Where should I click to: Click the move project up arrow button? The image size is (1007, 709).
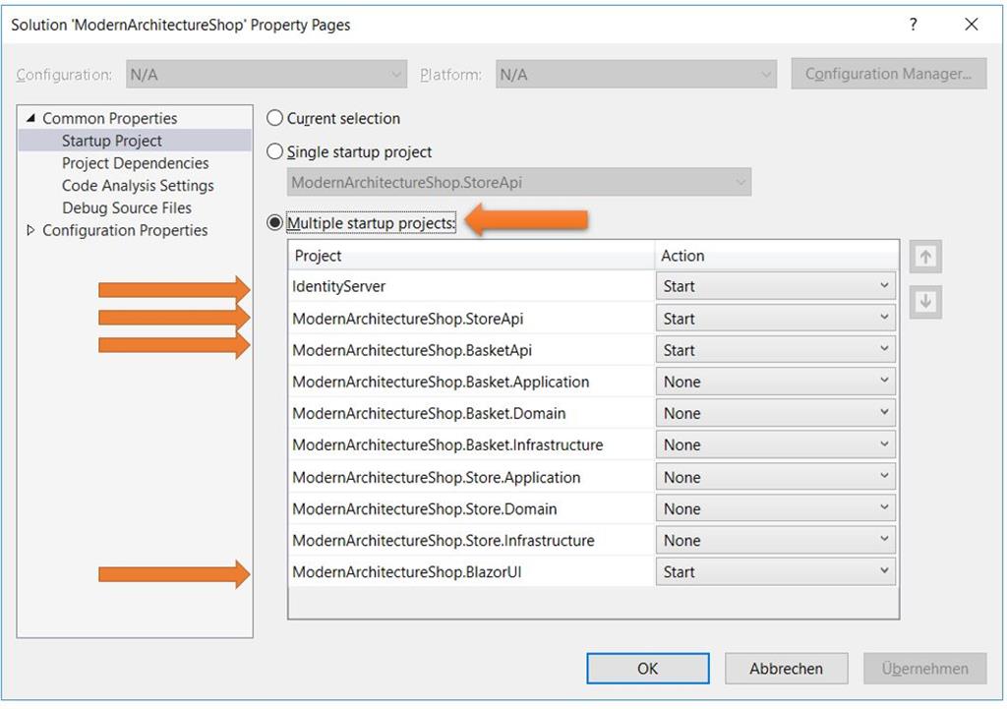(x=924, y=257)
